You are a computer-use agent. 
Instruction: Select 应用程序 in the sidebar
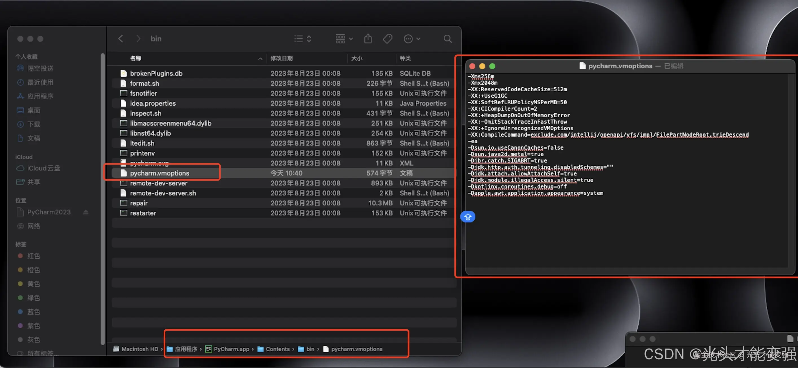coord(40,96)
